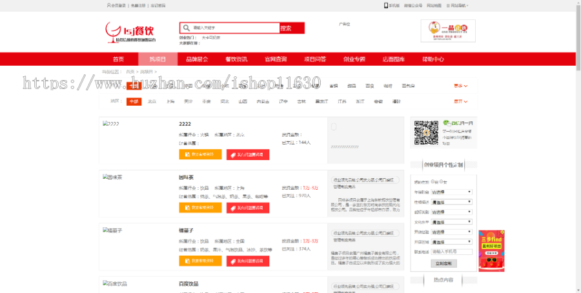
Task: Click the mobile phone icon in top bar
Action: click(x=387, y=5)
